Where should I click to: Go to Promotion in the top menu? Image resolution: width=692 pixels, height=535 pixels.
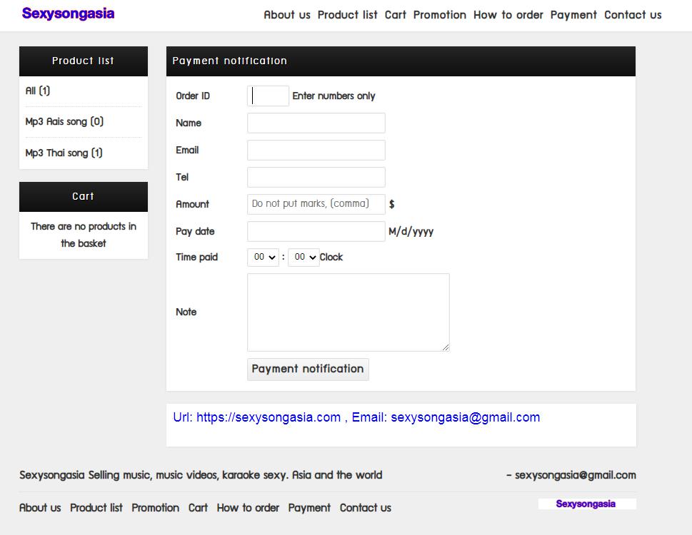click(439, 15)
